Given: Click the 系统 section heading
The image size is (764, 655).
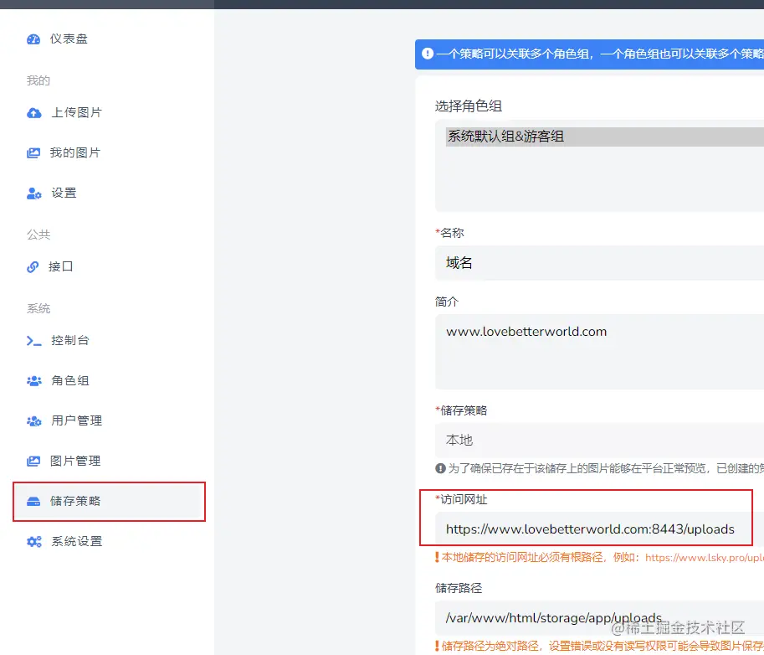Looking at the screenshot, I should tap(38, 308).
